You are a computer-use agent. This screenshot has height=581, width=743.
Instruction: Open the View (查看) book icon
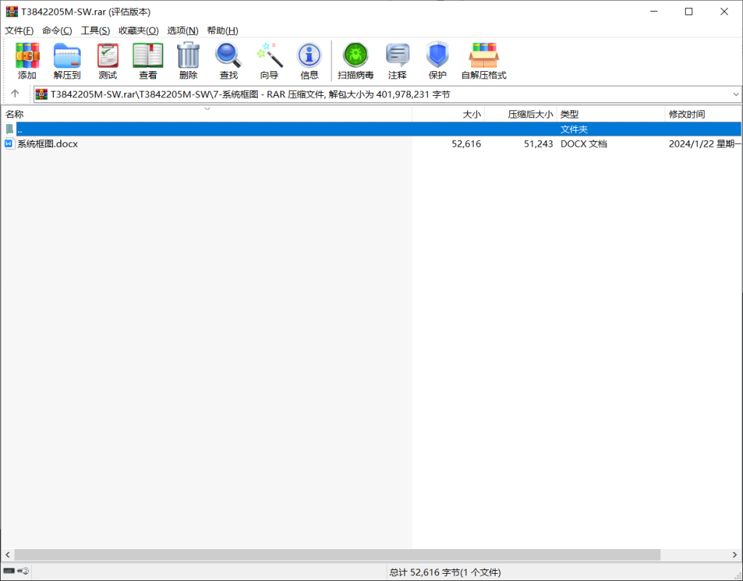click(x=148, y=61)
